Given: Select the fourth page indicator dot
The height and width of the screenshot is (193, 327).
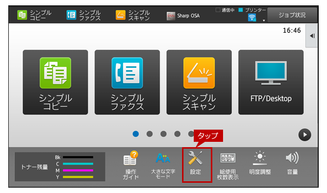Looking at the screenshot, I should pyautogui.click(x=177, y=134).
